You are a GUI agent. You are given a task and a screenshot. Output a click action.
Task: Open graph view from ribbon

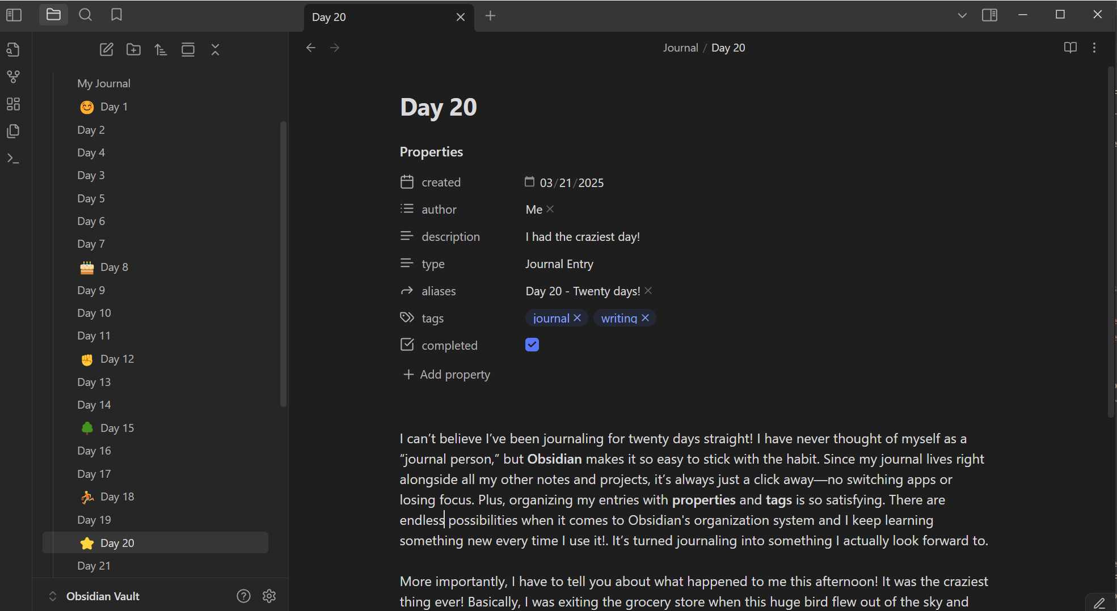point(13,77)
